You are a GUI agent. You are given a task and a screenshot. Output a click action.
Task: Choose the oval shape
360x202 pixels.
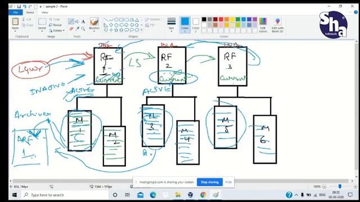point(116,20)
